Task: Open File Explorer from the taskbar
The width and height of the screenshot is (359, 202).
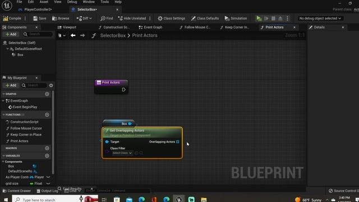Action: [204, 200]
